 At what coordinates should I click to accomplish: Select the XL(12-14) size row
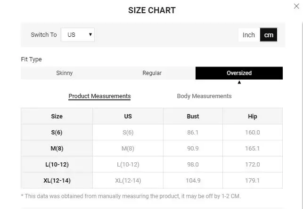(57, 180)
